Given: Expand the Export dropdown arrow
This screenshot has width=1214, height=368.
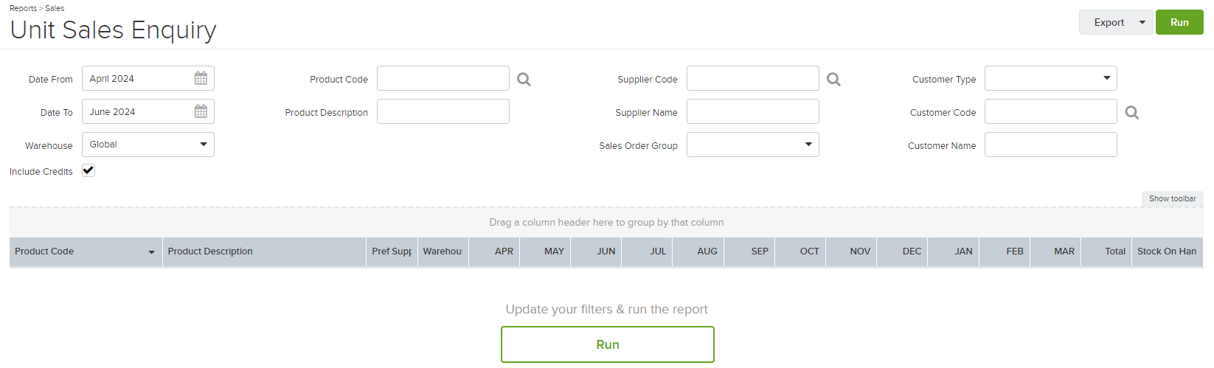Looking at the screenshot, I should 1142,22.
